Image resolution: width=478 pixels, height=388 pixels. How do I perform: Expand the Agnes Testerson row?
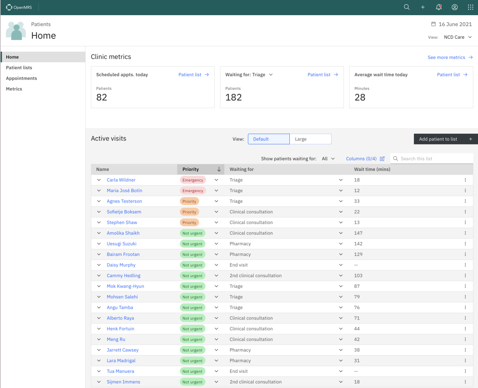tap(99, 201)
